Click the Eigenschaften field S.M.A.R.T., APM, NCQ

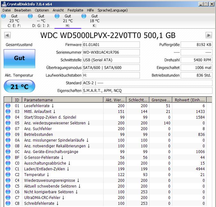(148, 91)
